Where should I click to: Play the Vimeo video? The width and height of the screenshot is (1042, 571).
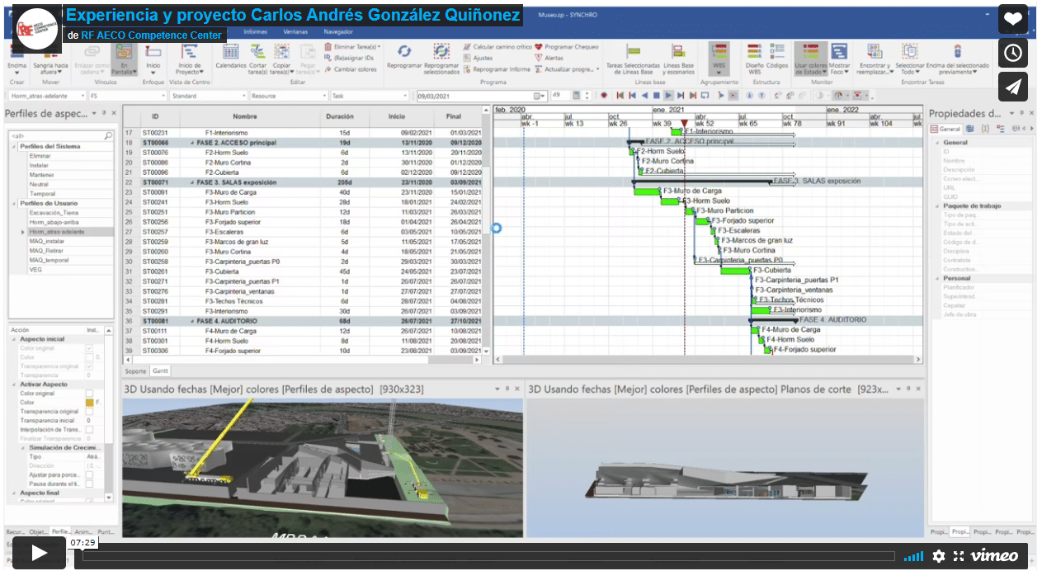click(x=39, y=553)
